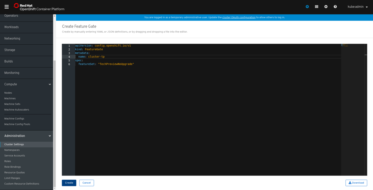This screenshot has height=190, width=373.
Task: Click the Create button
Action: pyautogui.click(x=69, y=183)
